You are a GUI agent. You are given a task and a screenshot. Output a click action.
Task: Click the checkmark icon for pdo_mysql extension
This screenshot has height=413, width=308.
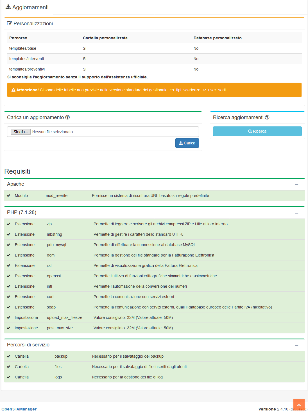tap(8, 245)
